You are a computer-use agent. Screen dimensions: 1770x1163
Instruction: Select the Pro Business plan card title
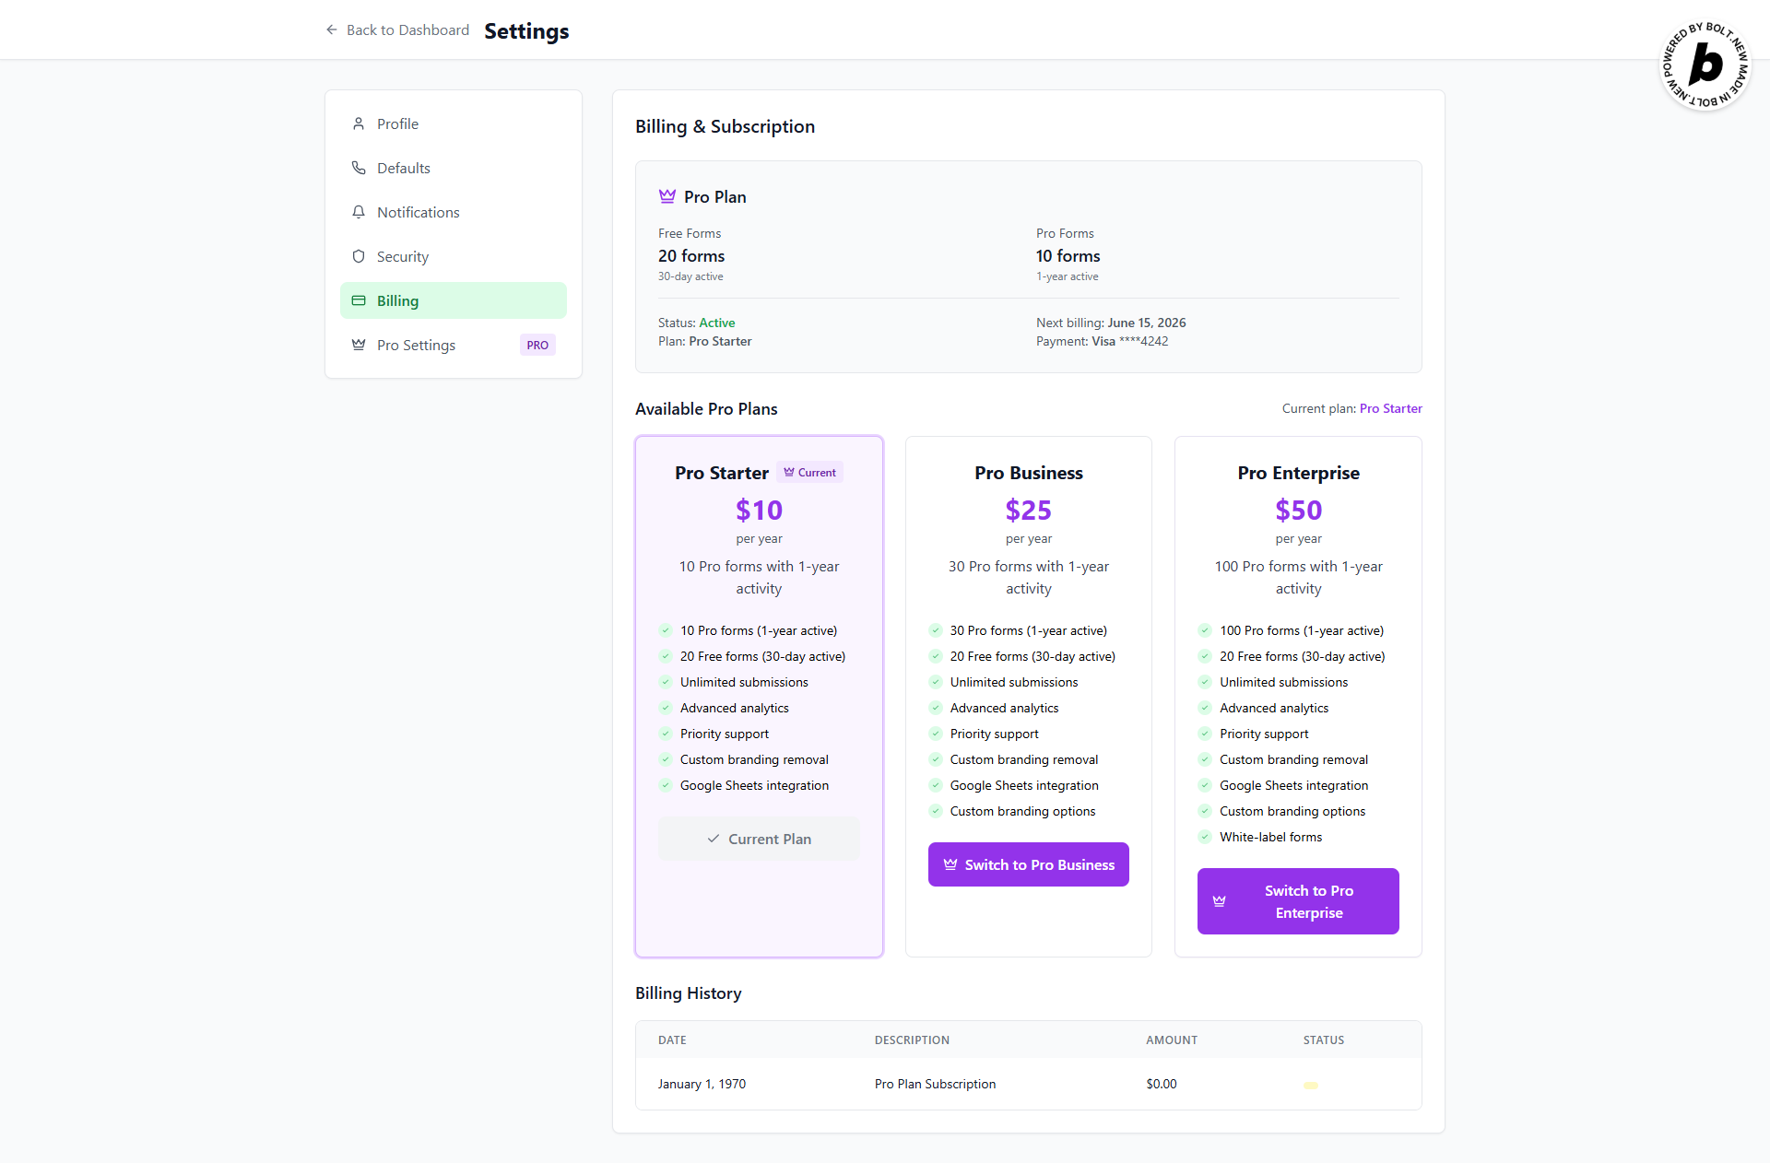pos(1028,473)
